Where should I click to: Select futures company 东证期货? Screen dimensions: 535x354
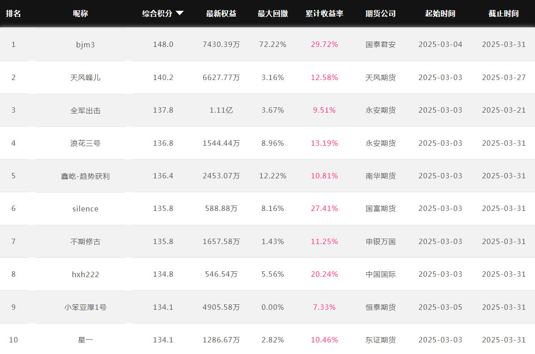tap(380, 340)
